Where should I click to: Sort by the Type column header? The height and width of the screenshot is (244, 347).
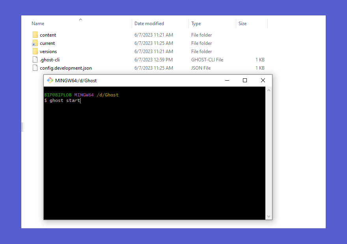[196, 23]
